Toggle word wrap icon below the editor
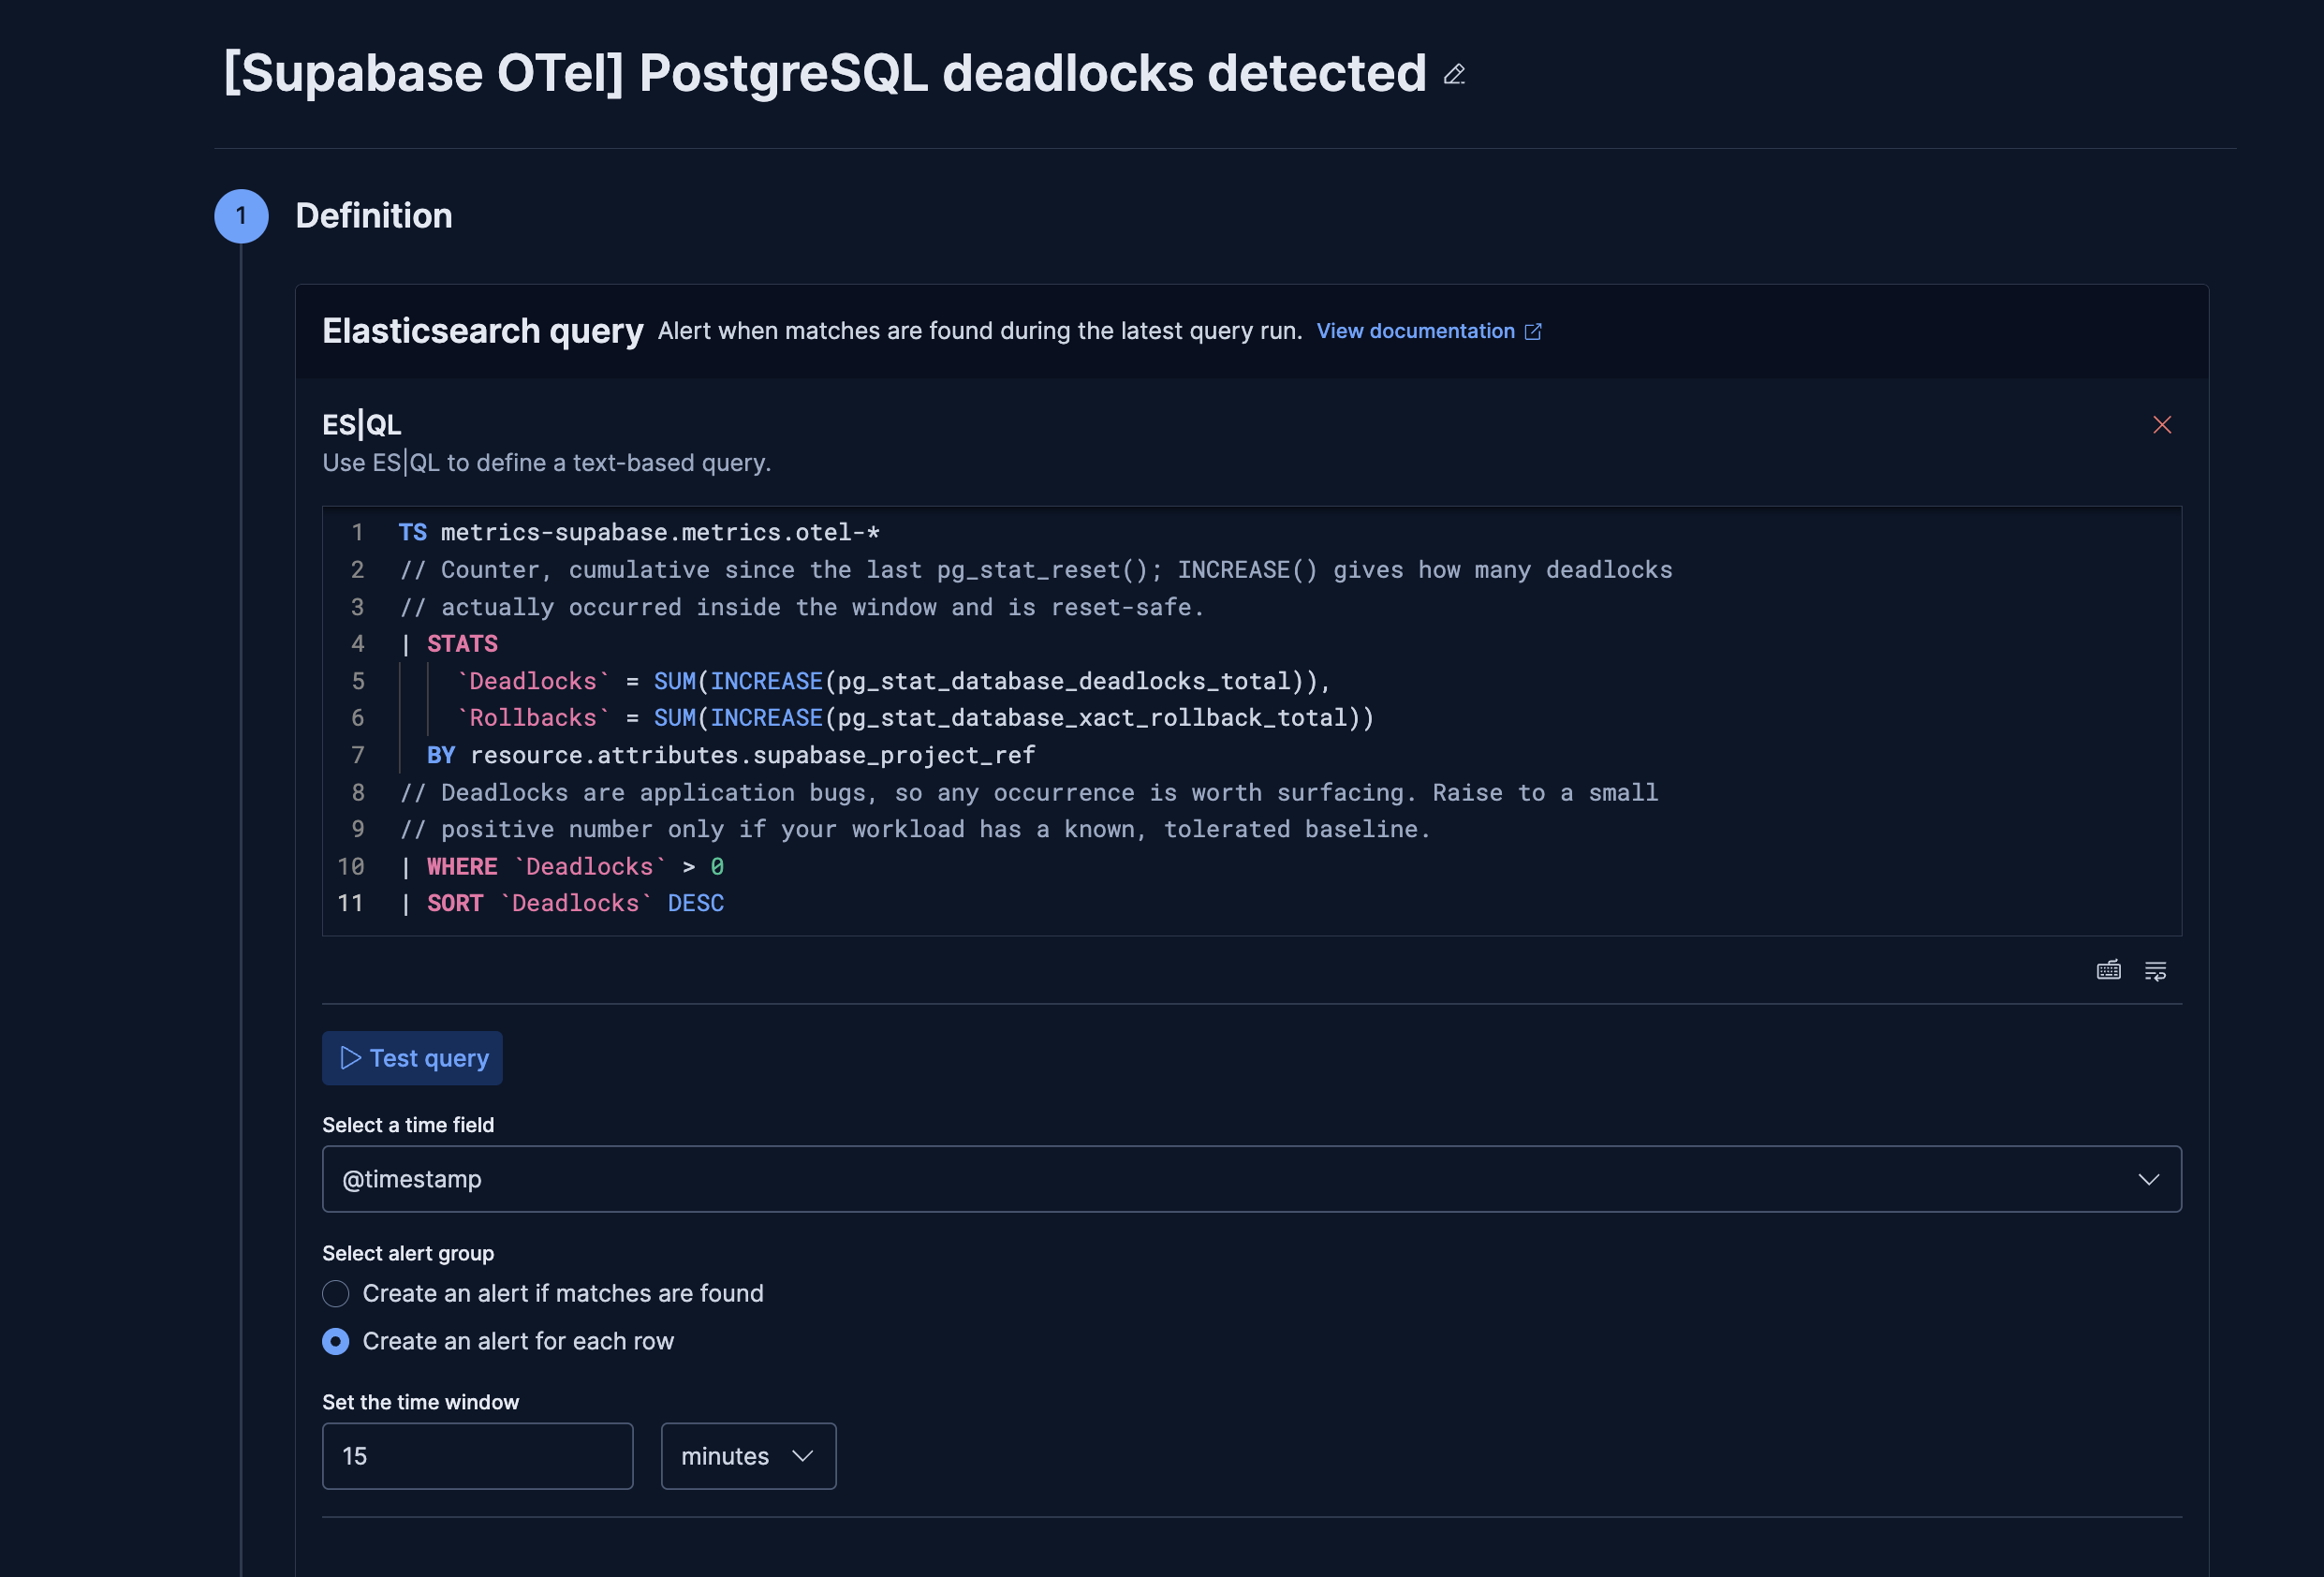Image resolution: width=2324 pixels, height=1577 pixels. click(x=2155, y=970)
